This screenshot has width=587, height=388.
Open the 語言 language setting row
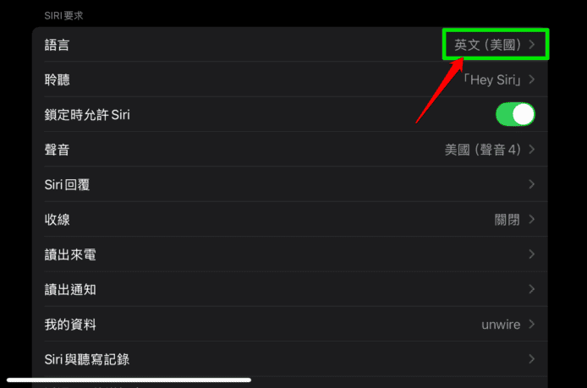[x=290, y=45]
